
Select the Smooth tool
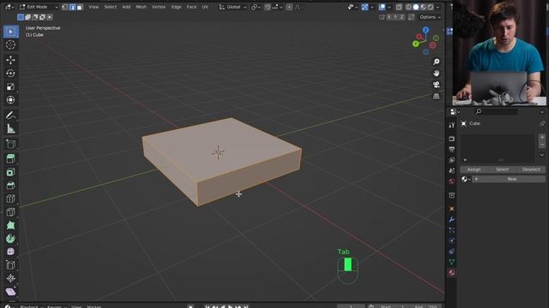(x=11, y=252)
